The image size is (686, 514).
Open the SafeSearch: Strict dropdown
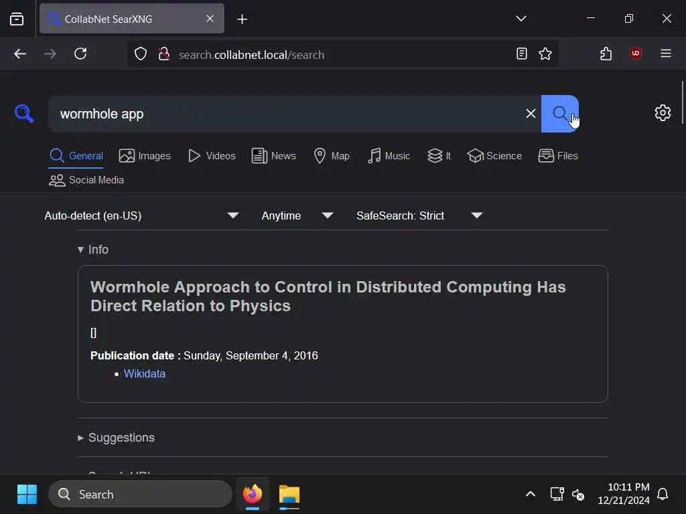[419, 216]
